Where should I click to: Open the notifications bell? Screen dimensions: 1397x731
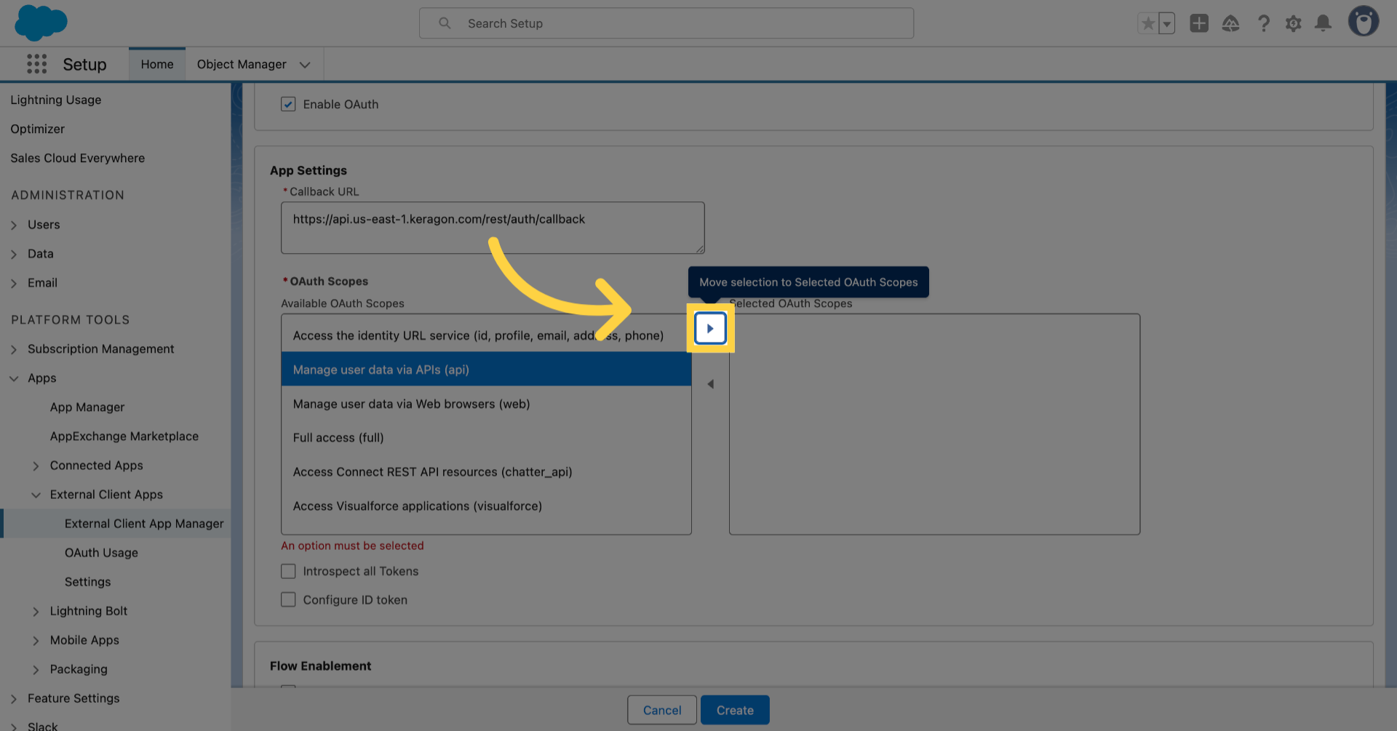tap(1323, 23)
